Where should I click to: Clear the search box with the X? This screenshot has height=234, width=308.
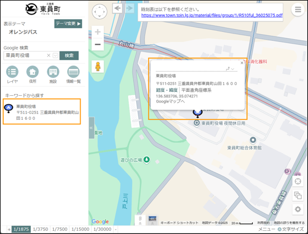[49, 55]
